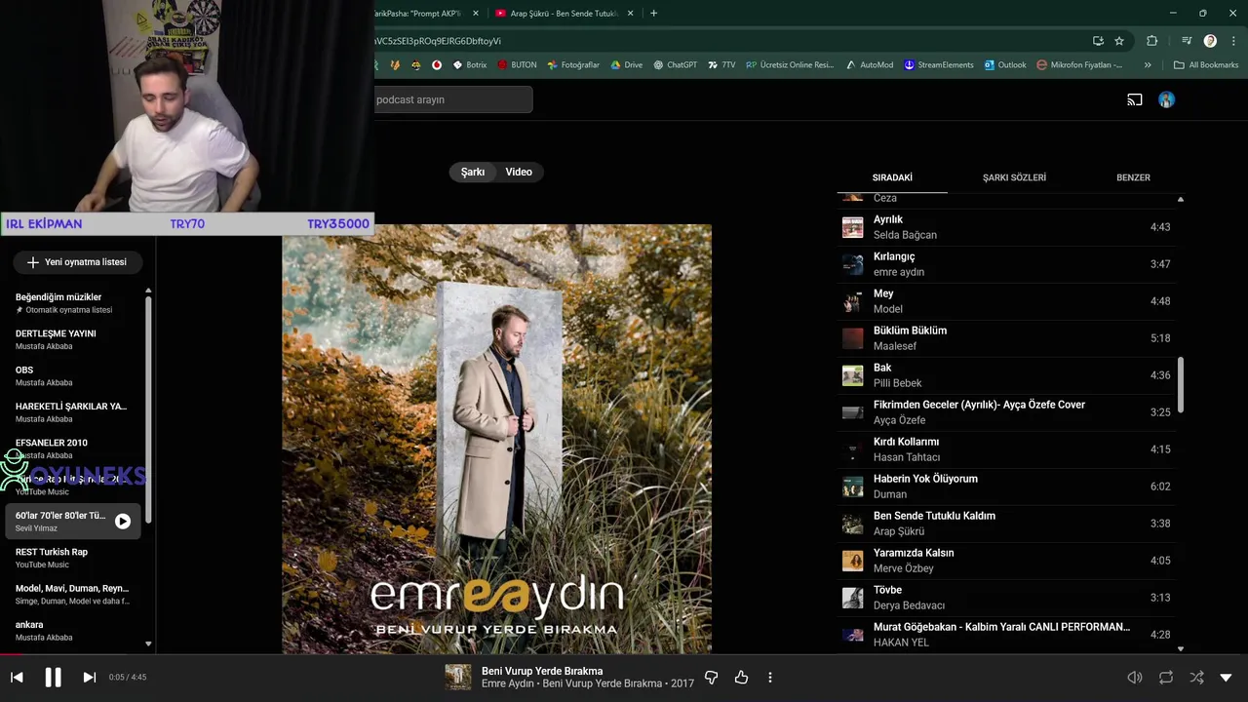Click the cast to device icon

pos(1135,99)
